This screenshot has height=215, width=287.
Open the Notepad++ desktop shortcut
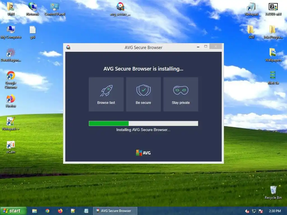(x=11, y=123)
